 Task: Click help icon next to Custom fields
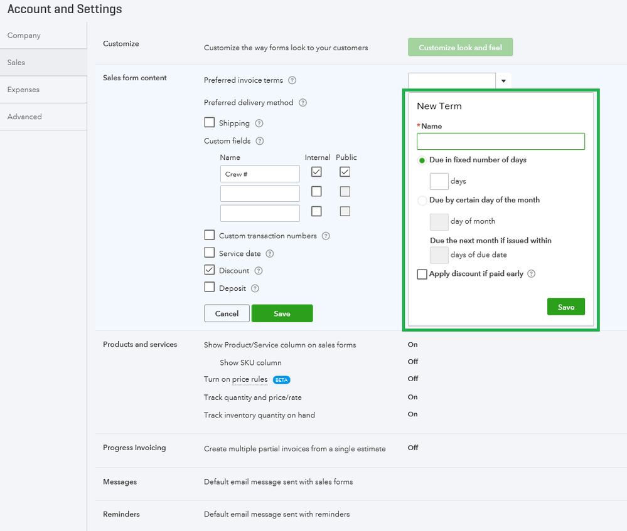click(260, 142)
